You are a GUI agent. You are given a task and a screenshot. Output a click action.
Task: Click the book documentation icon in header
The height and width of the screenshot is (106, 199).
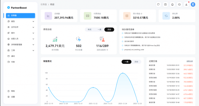(165, 4)
